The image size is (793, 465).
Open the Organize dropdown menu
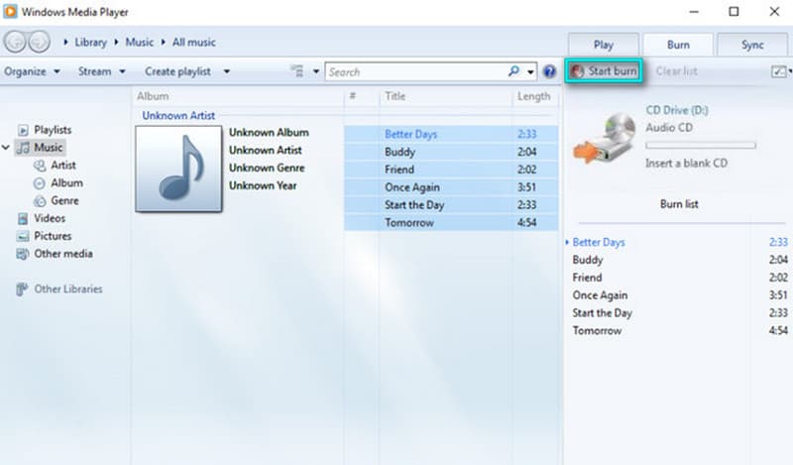32,71
